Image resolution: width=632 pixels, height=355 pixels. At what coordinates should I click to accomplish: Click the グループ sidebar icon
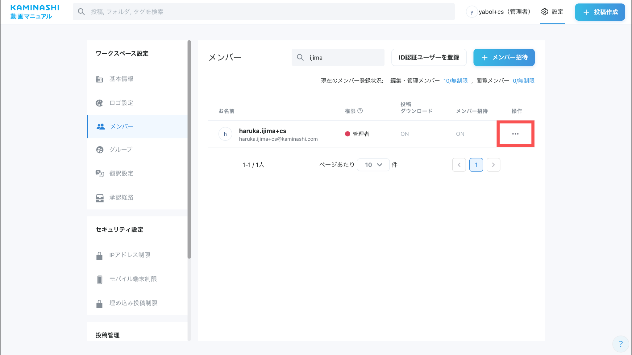(100, 150)
